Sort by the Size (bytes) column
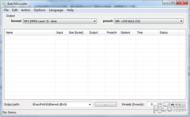Viewport: 190px width, 117px height. 78,33
